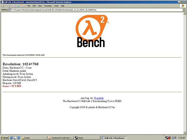Screen dimensions: 187x140
Task: Click the Show Desktop Quick Launch icon
Action: point(19,138)
